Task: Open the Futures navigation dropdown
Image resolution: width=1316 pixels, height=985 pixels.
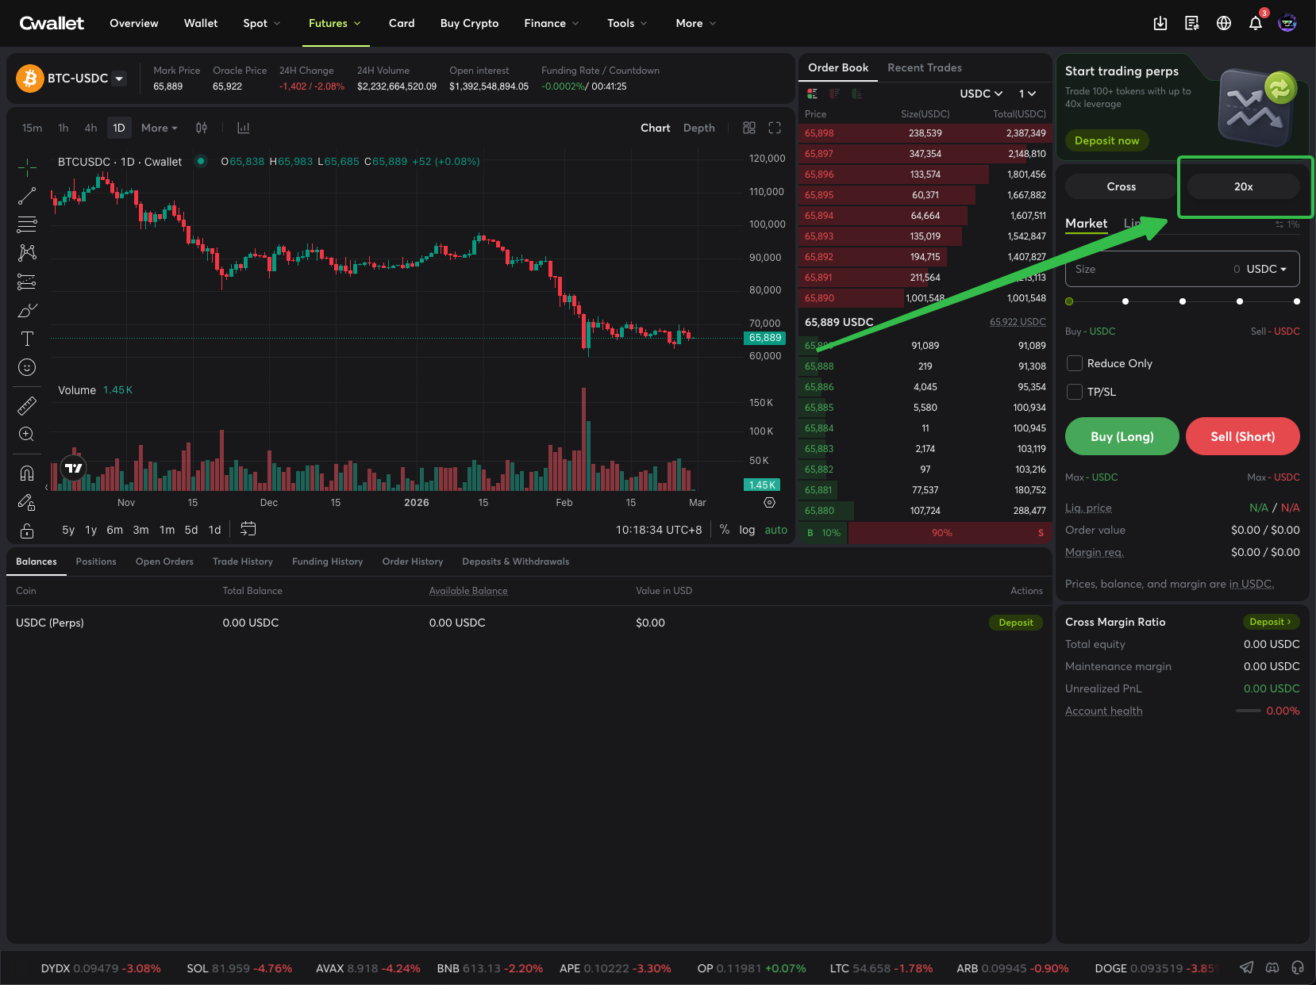Action: pyautogui.click(x=334, y=24)
